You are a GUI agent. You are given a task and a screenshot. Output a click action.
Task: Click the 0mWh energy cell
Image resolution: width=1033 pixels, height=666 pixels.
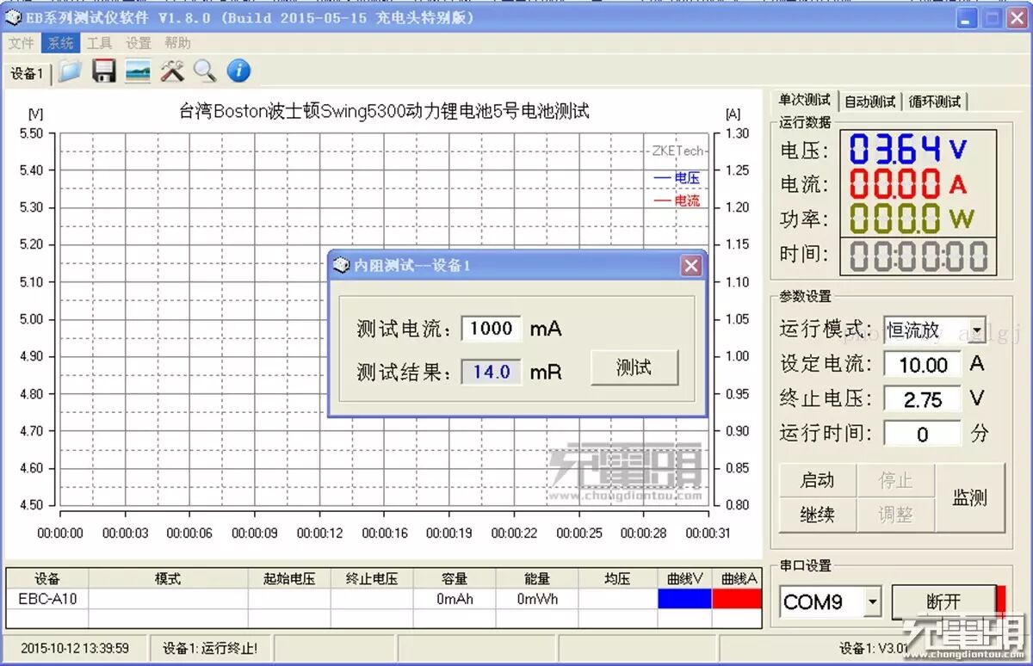[537, 599]
